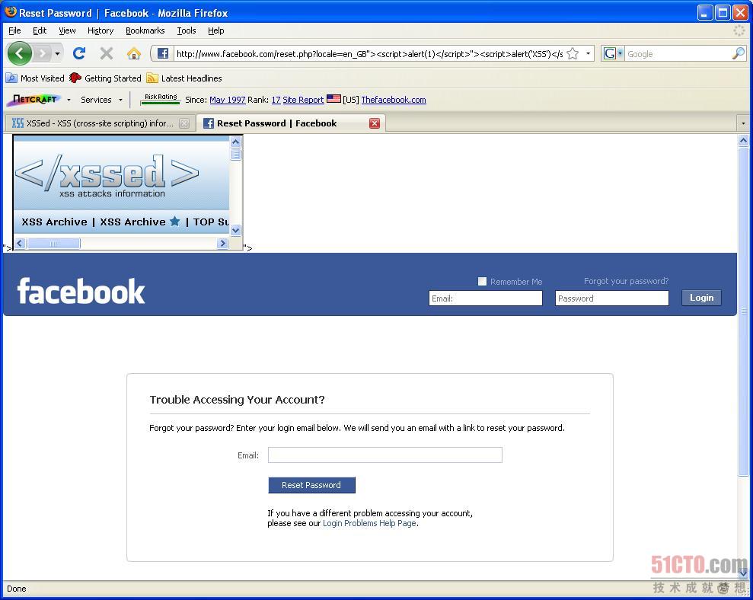
Task: Expand the address bar URL history dropdown
Action: coord(588,53)
